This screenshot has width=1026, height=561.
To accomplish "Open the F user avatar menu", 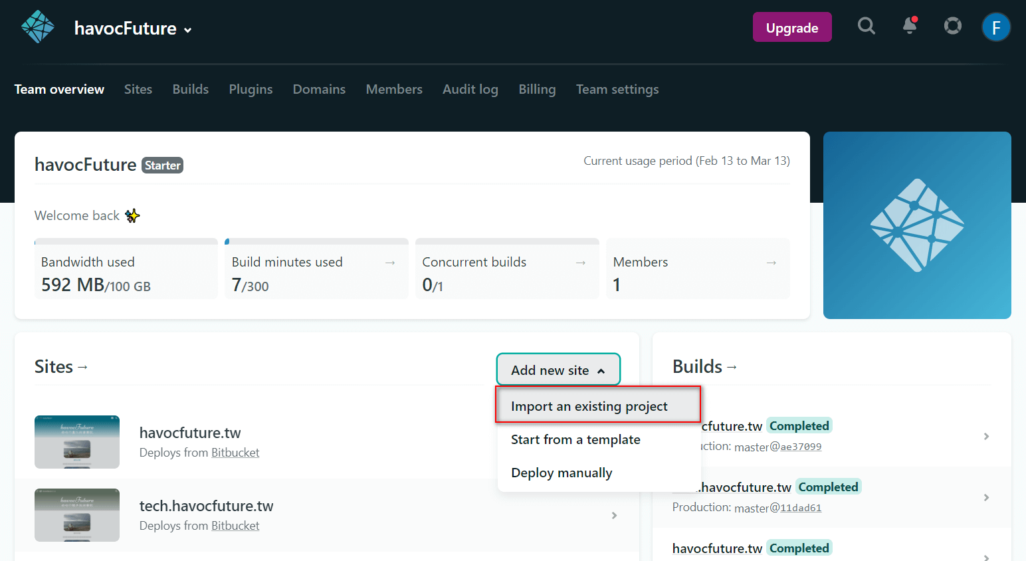I will click(x=996, y=27).
